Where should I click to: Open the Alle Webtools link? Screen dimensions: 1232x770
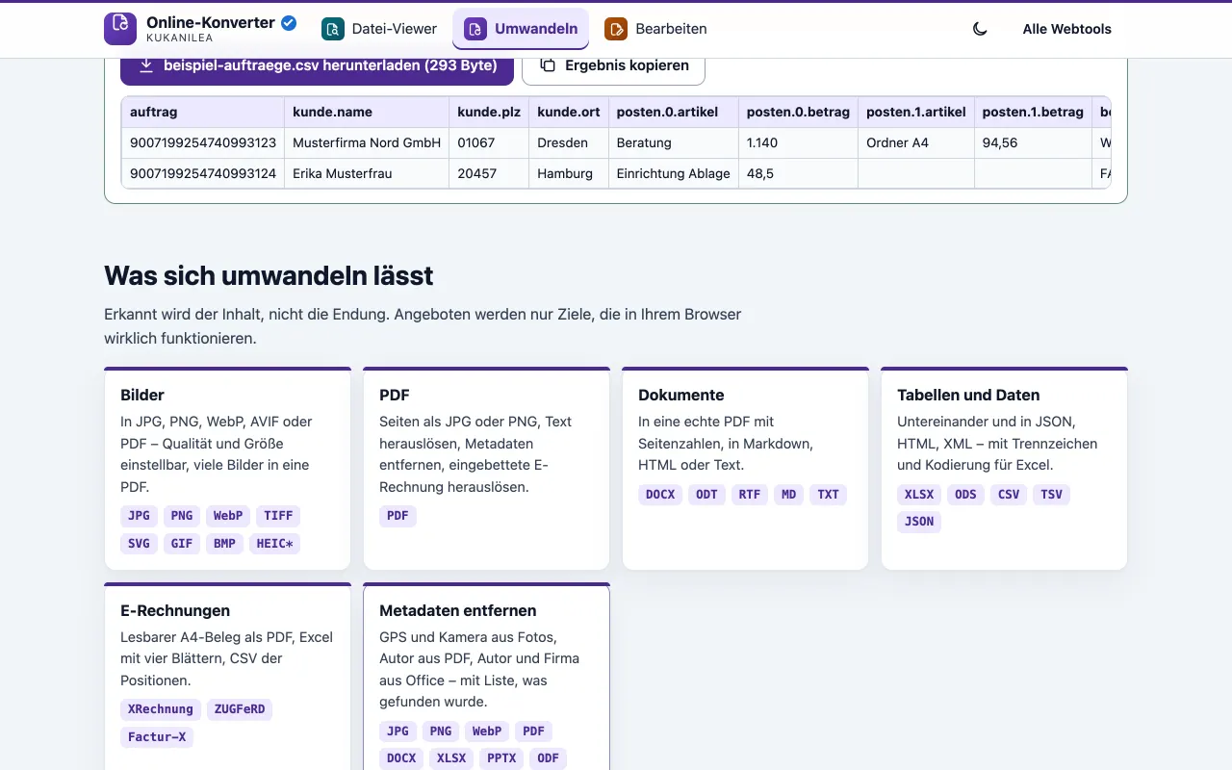(x=1066, y=29)
